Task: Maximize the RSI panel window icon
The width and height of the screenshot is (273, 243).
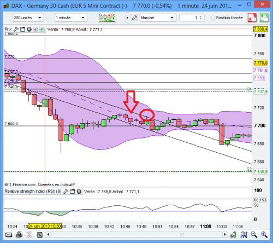Action: pyautogui.click(x=73, y=192)
